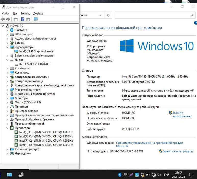
Task: Expand the Мережеві адаптери category
Action: click(x=7, y=90)
